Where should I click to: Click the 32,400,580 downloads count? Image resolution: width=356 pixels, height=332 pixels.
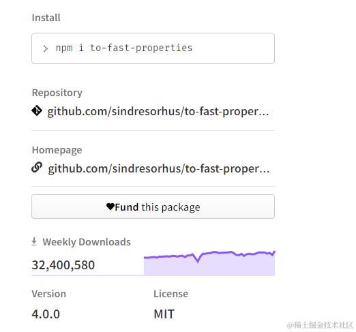click(x=63, y=265)
